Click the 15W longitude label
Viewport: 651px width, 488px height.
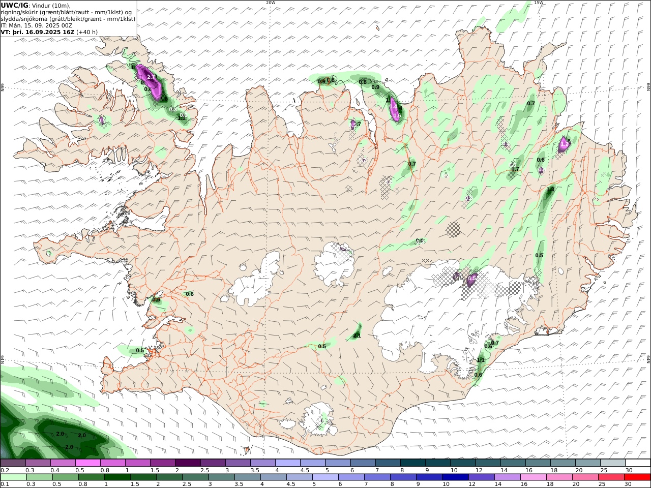point(539,3)
